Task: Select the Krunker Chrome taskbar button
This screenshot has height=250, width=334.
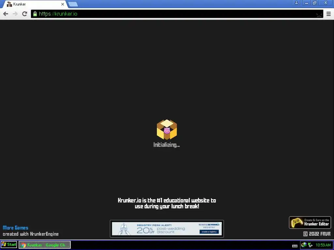Action: point(44,245)
